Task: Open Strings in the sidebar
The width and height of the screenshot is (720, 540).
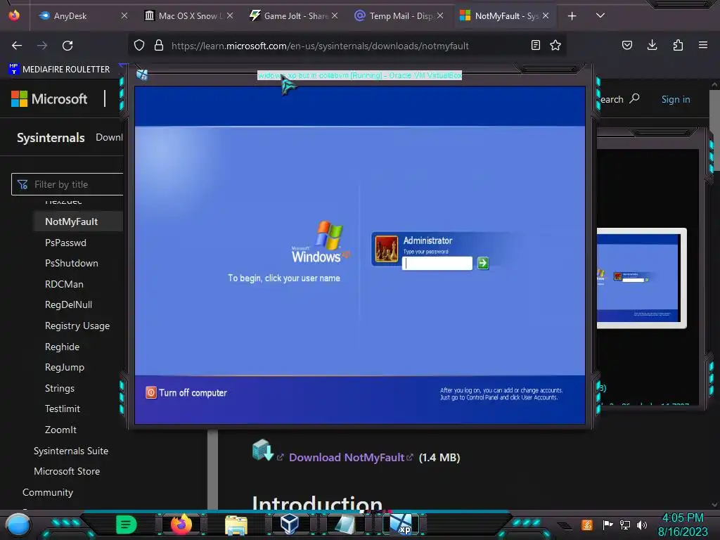Action: (60, 388)
